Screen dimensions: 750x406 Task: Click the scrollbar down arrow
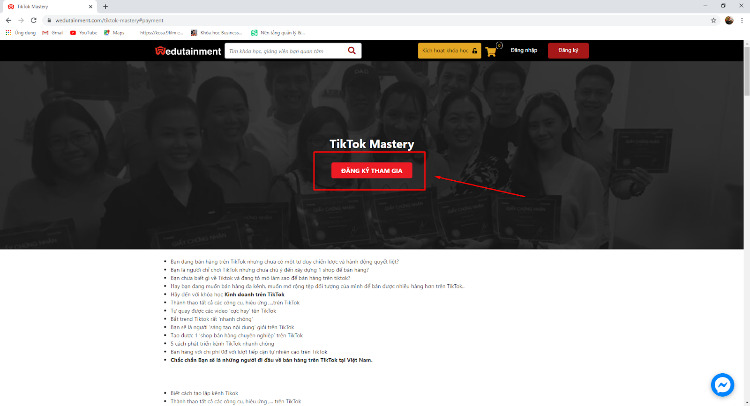[x=747, y=402]
